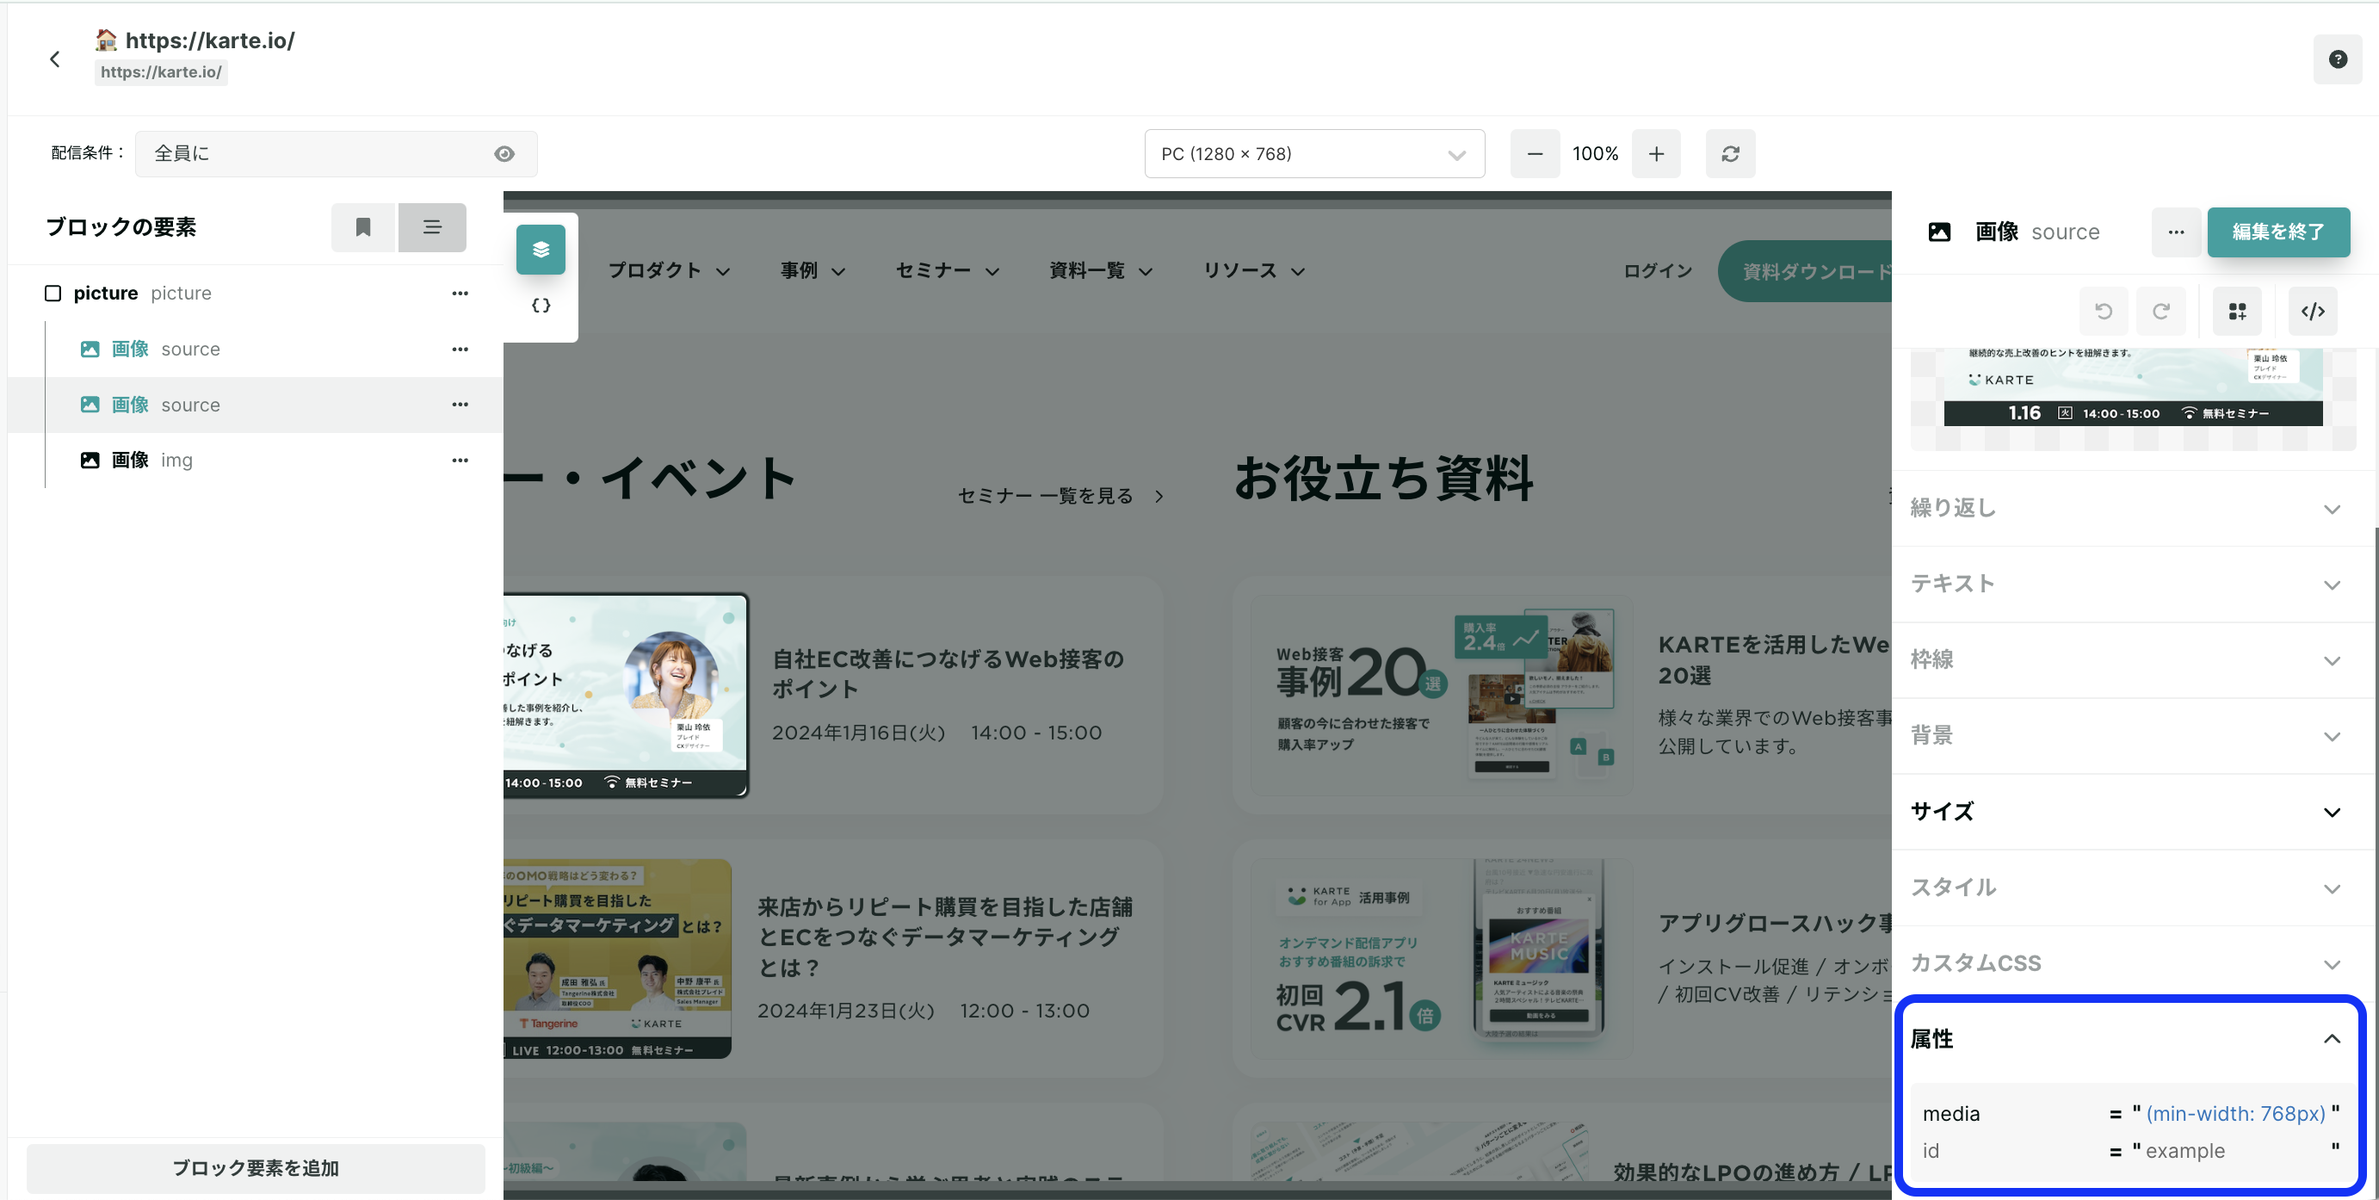Open more options for first 画像 source row
Screen dimensions: 2379x1200
click(x=460, y=349)
